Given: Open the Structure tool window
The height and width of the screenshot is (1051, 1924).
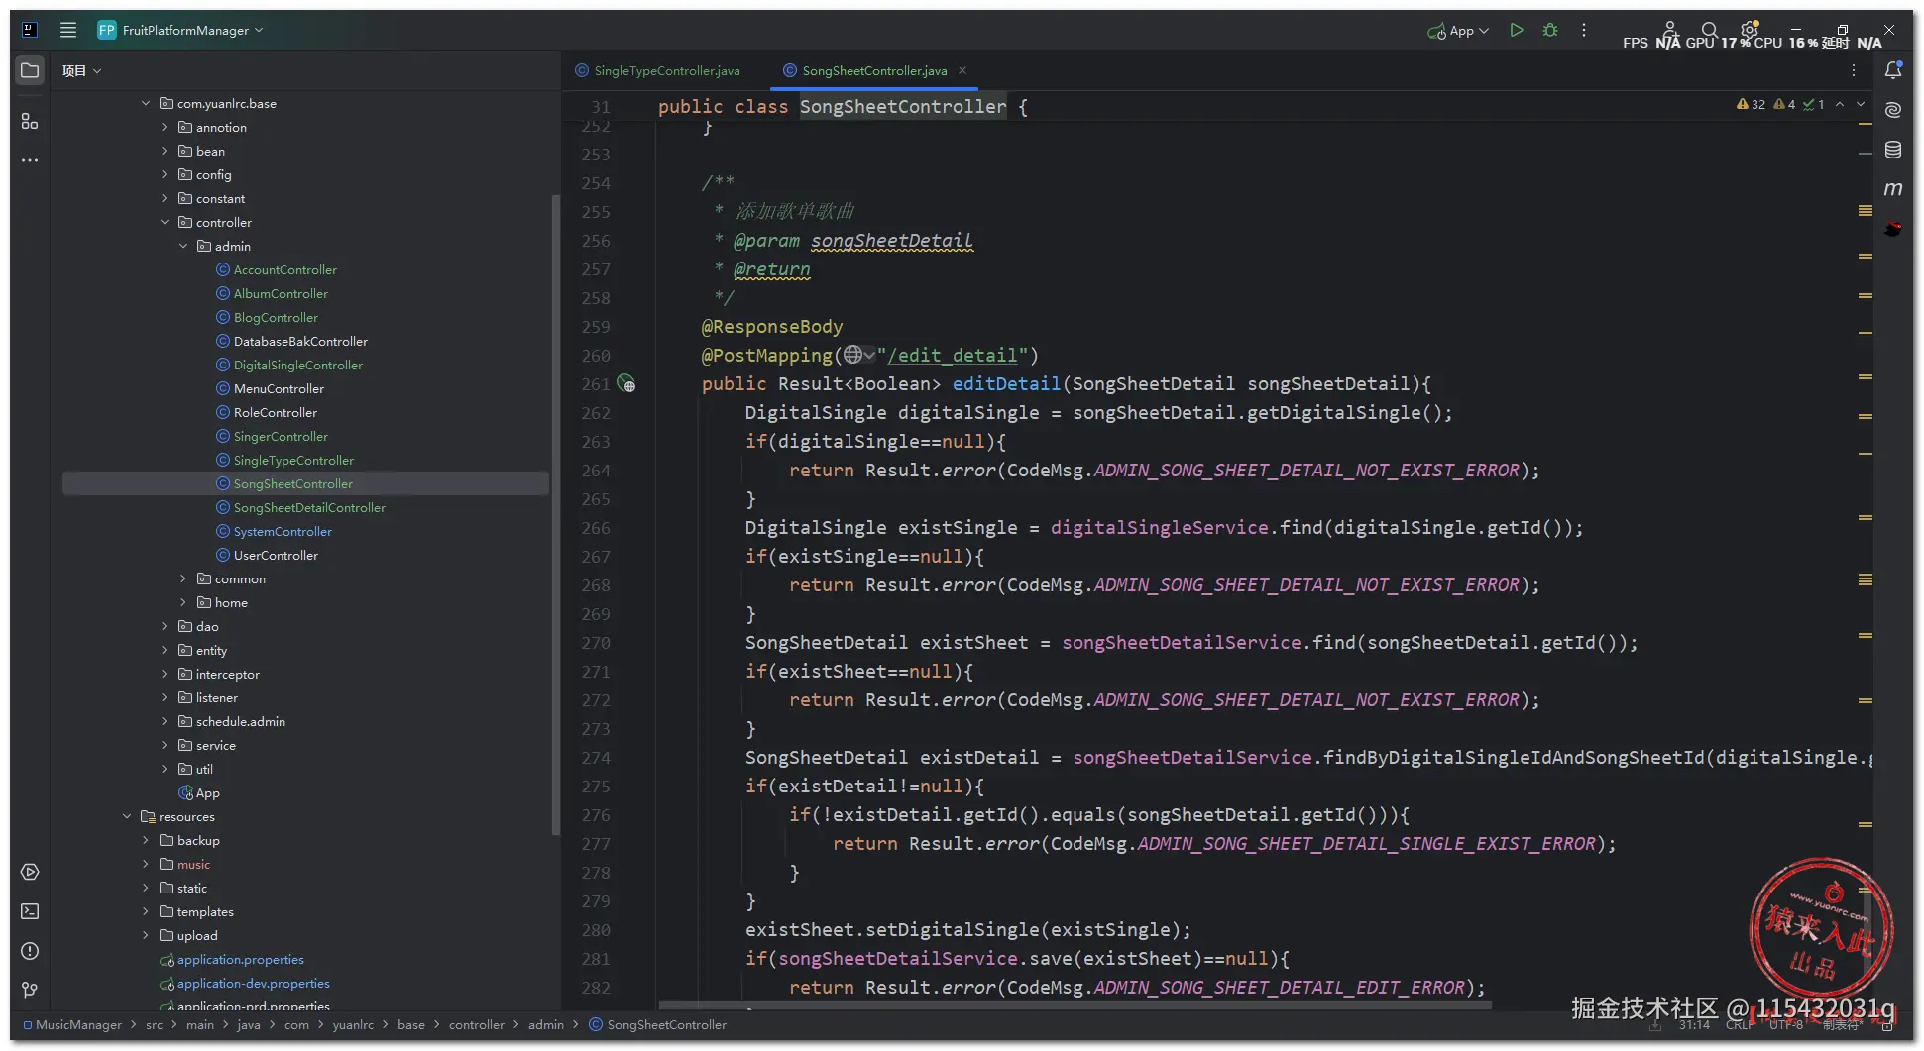Looking at the screenshot, I should (30, 121).
